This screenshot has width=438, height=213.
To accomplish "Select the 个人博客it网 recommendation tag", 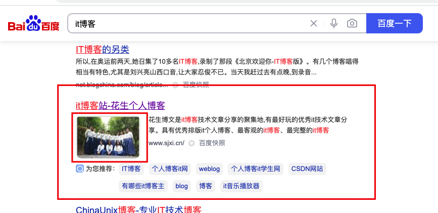I will click(x=170, y=169).
